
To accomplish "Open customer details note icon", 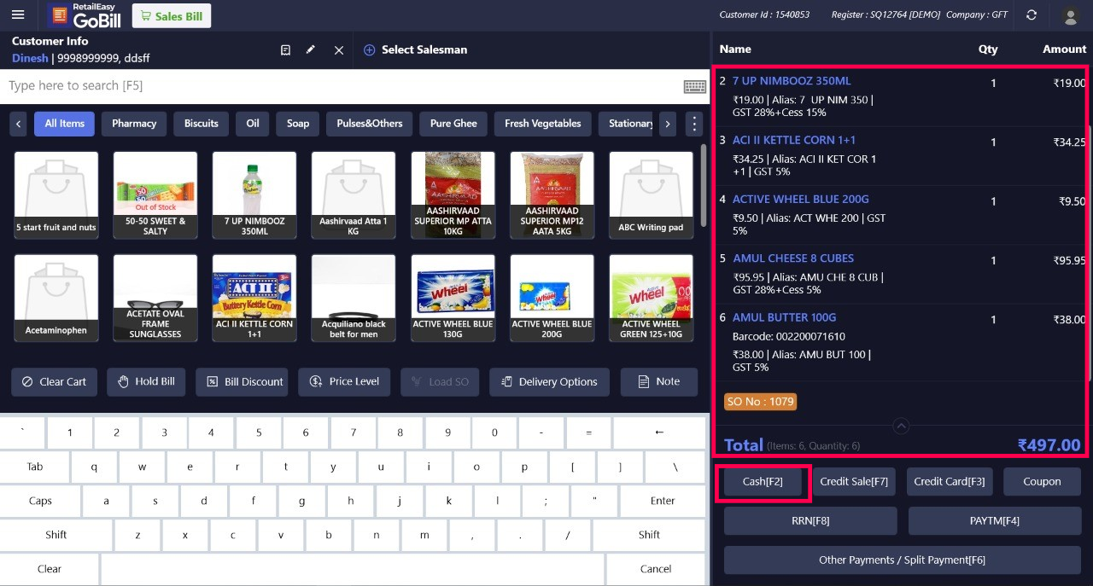I will pyautogui.click(x=286, y=50).
